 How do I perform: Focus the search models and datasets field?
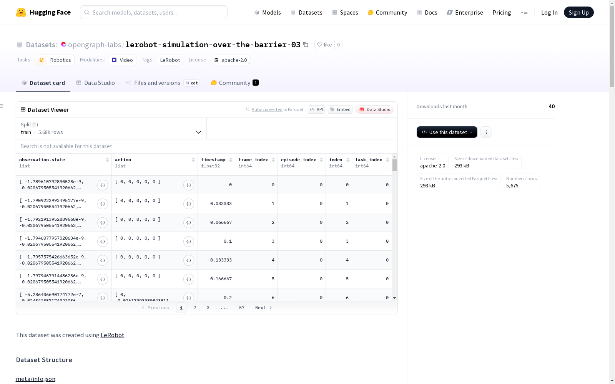click(x=154, y=12)
